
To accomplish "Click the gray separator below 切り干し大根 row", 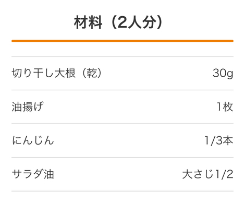I will [x=123, y=90].
